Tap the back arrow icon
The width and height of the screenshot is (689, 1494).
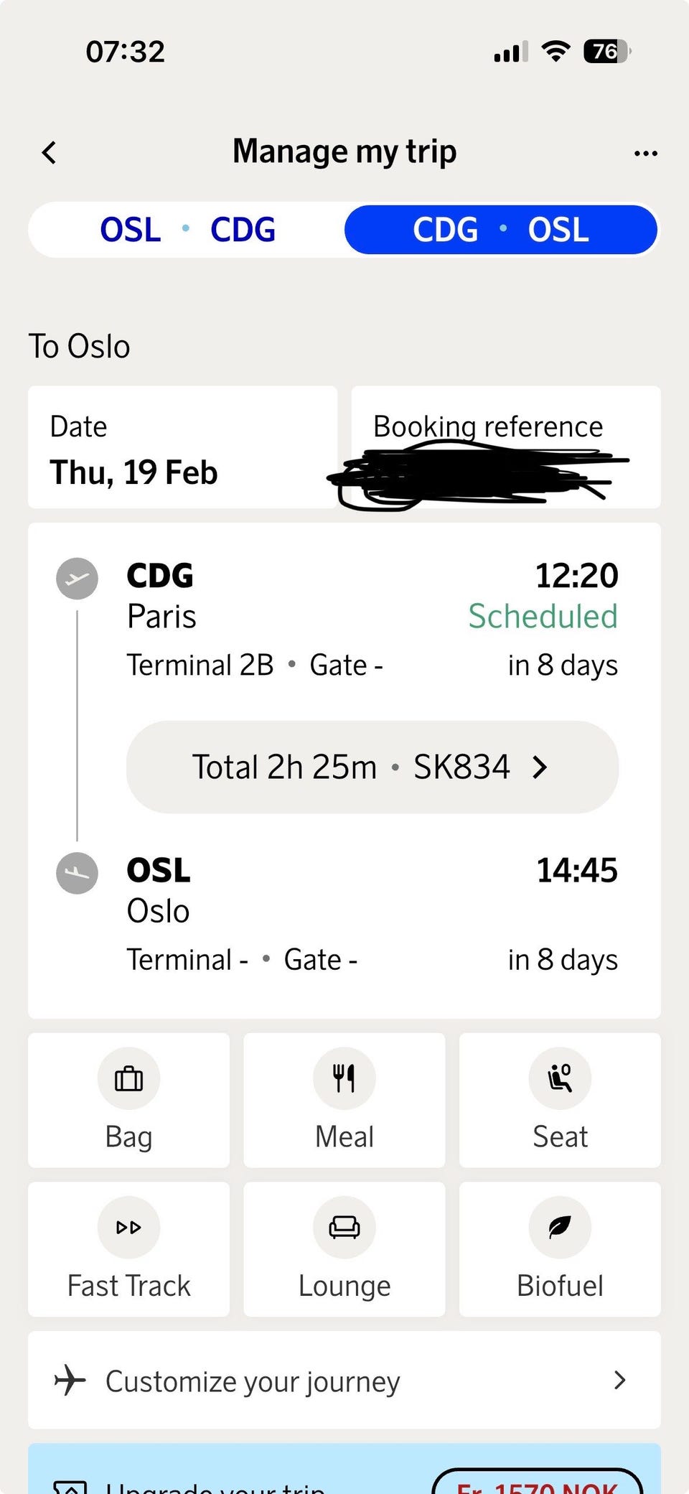click(x=49, y=152)
